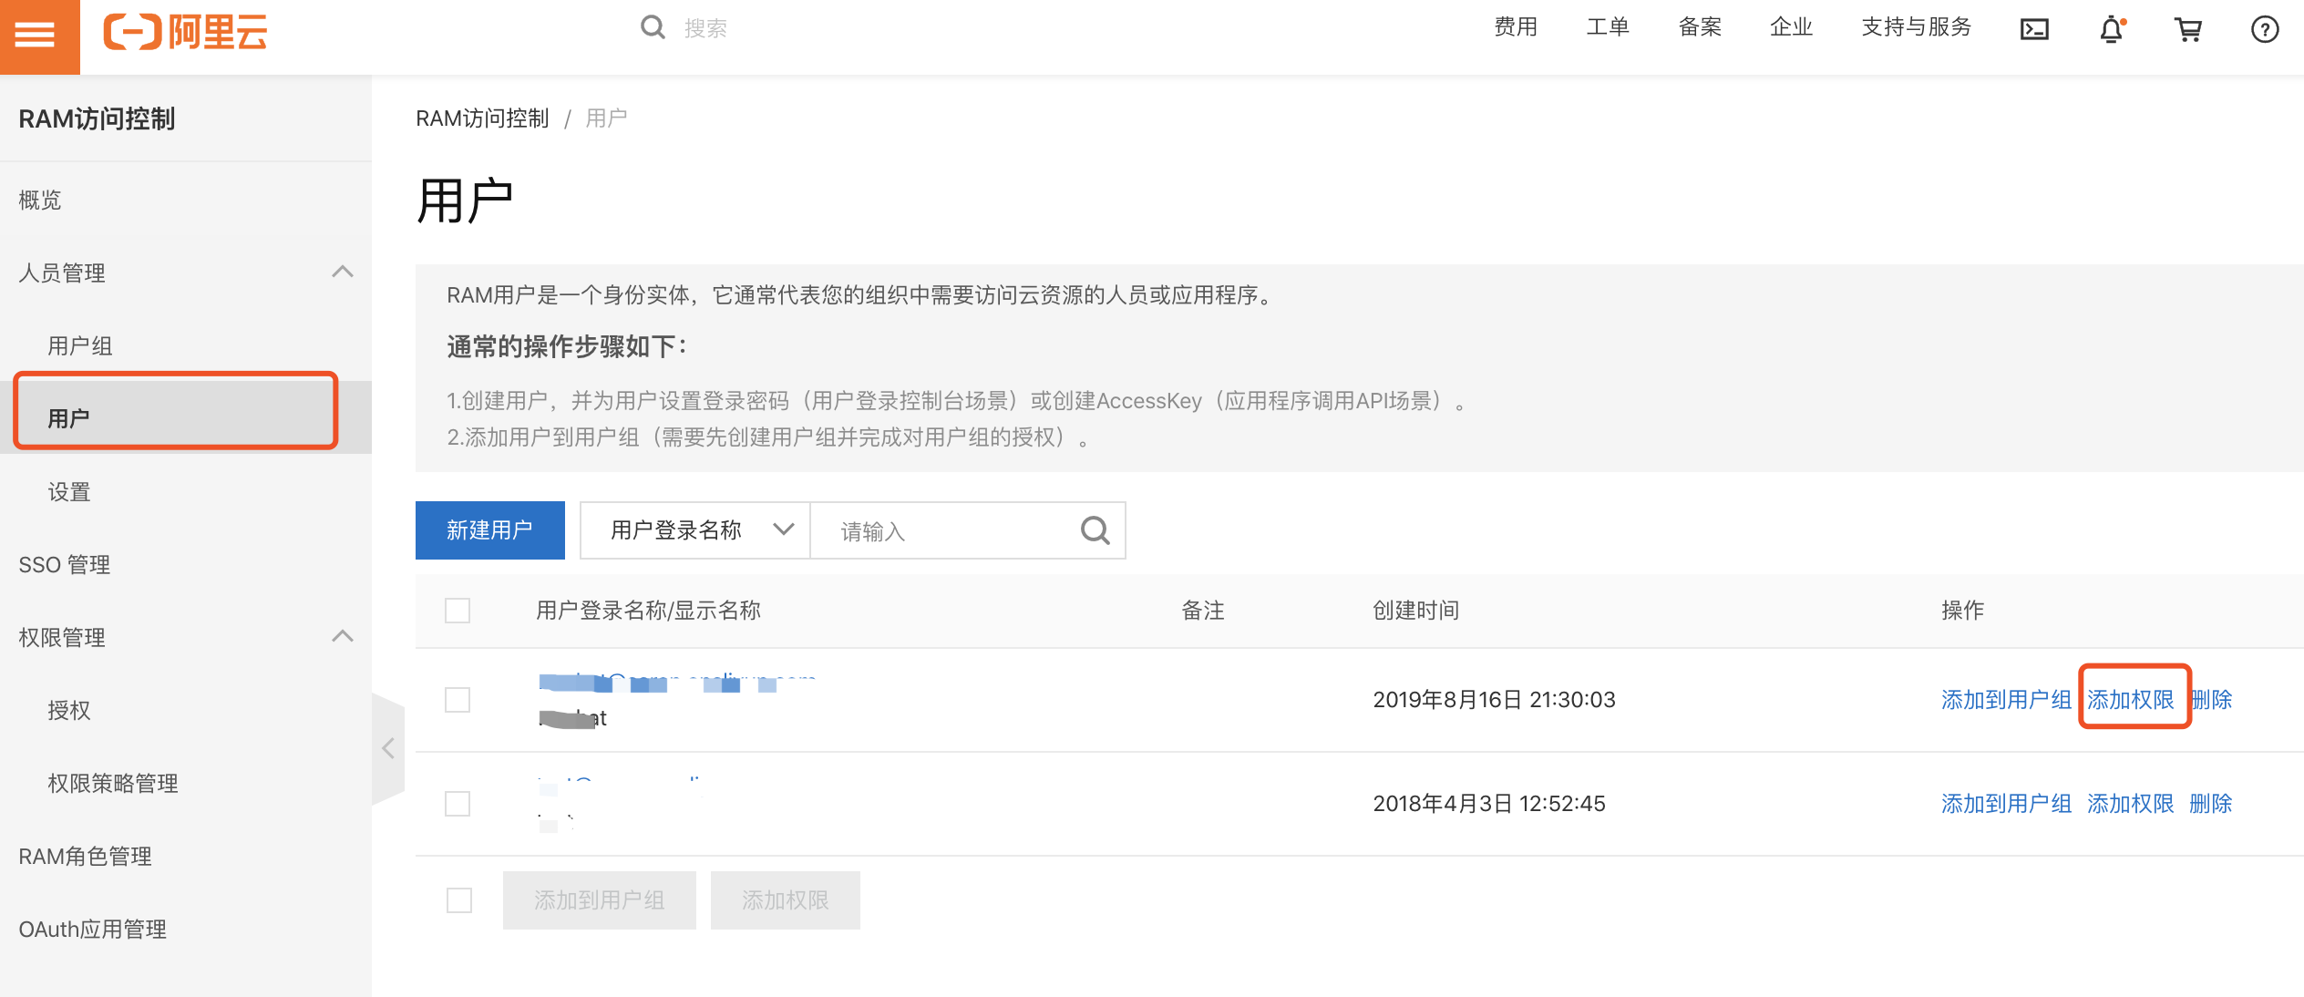Click 添加权限 for the 2018 user
2304x997 pixels.
click(2130, 803)
